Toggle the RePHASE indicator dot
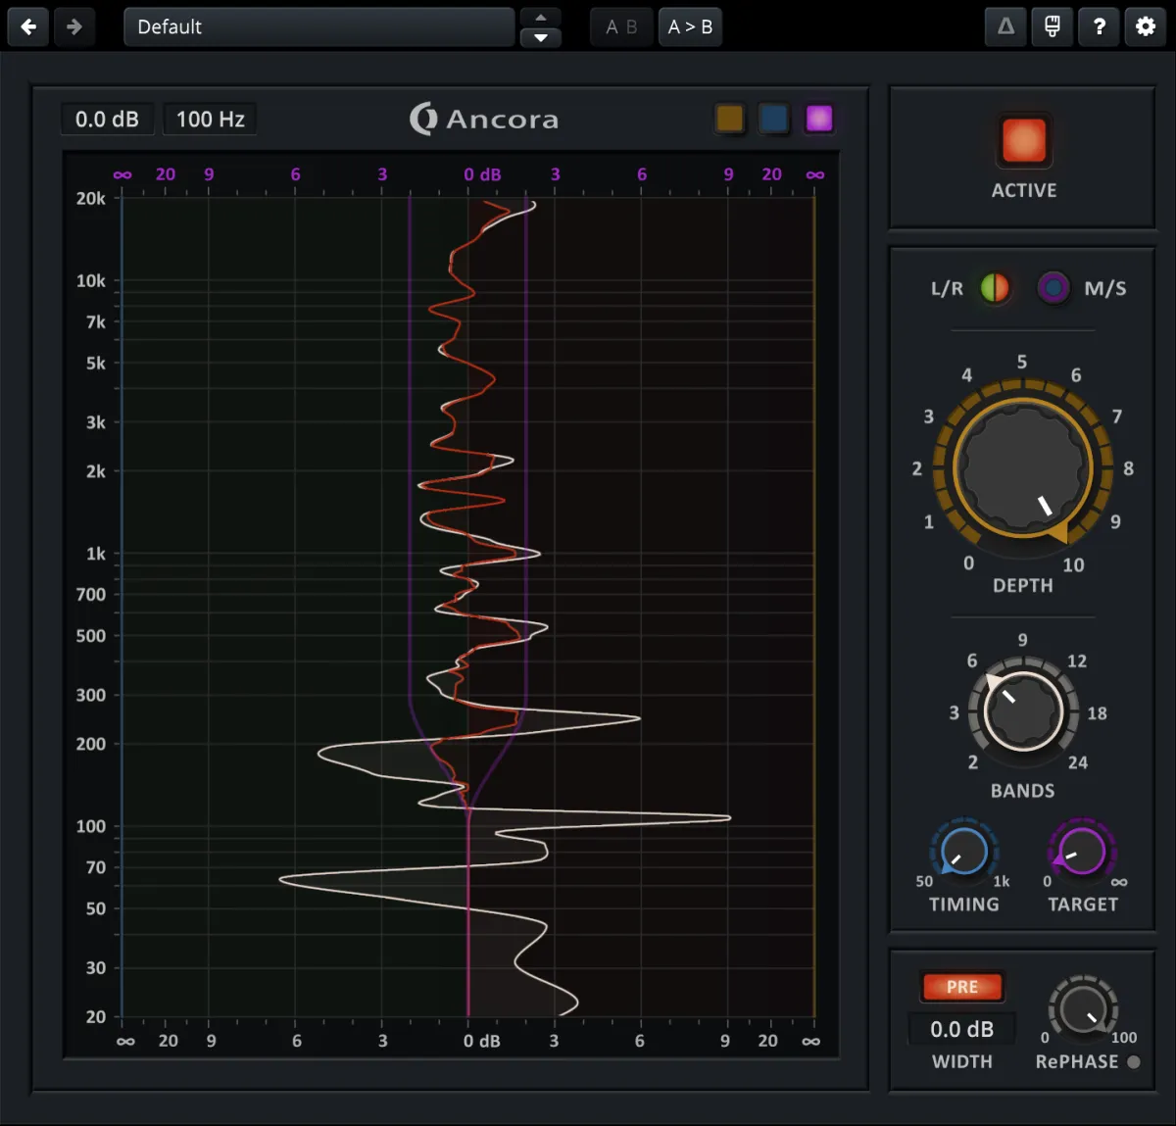Viewport: 1176px width, 1126px height. point(1134,1061)
